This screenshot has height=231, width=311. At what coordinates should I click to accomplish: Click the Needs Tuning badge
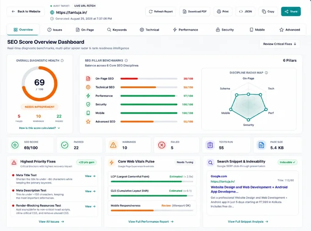point(185,163)
